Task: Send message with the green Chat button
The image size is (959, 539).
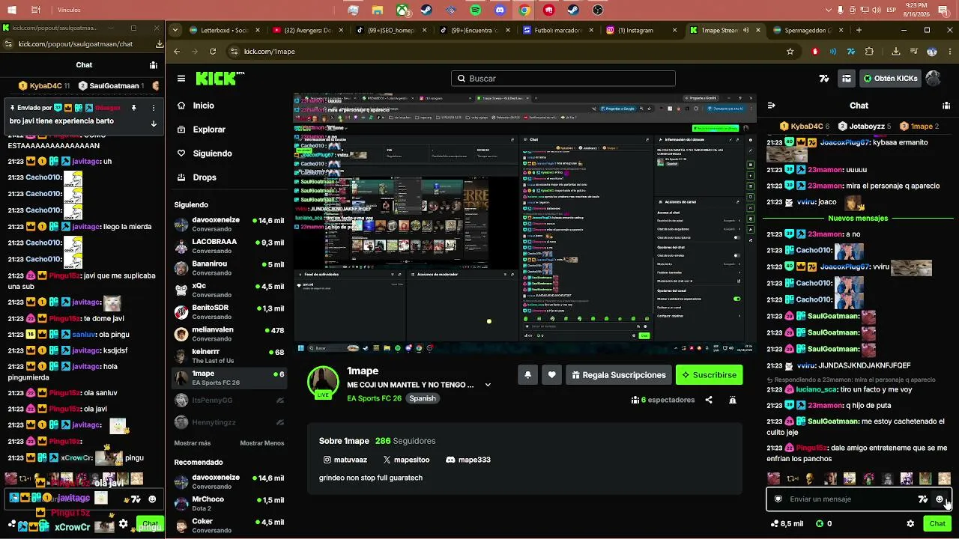Action: point(937,524)
